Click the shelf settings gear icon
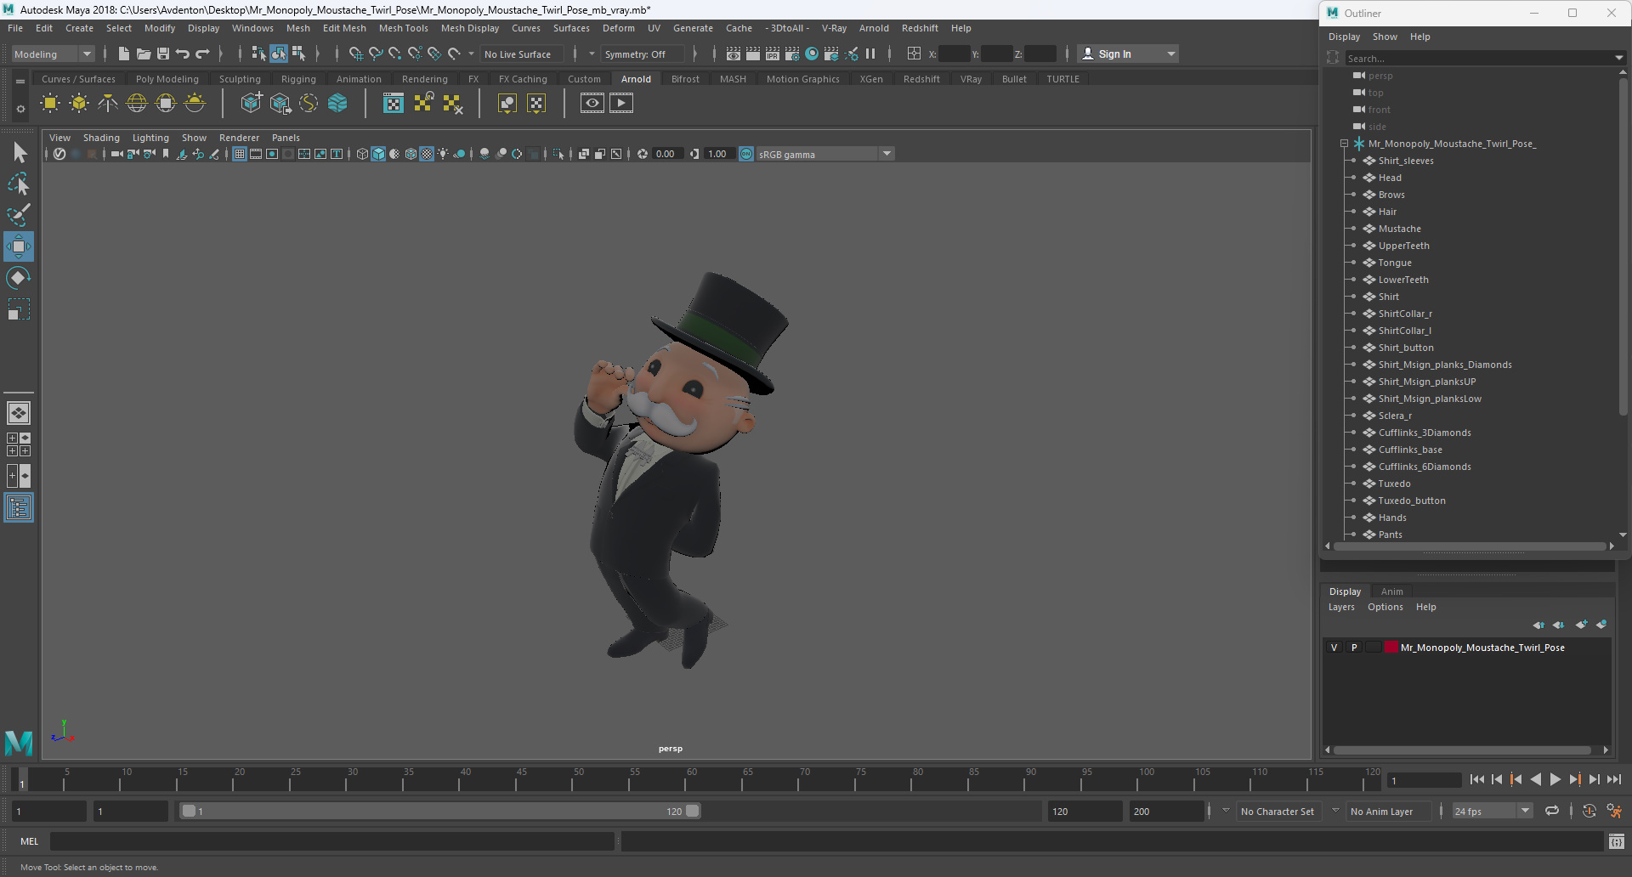The height and width of the screenshot is (877, 1632). [20, 109]
